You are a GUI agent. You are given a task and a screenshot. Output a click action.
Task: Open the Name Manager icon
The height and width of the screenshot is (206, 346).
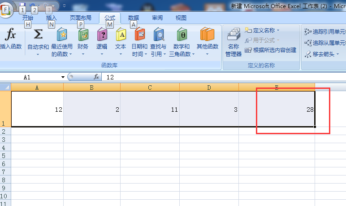(234, 35)
